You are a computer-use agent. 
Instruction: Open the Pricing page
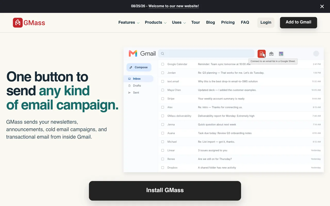pos(228,22)
